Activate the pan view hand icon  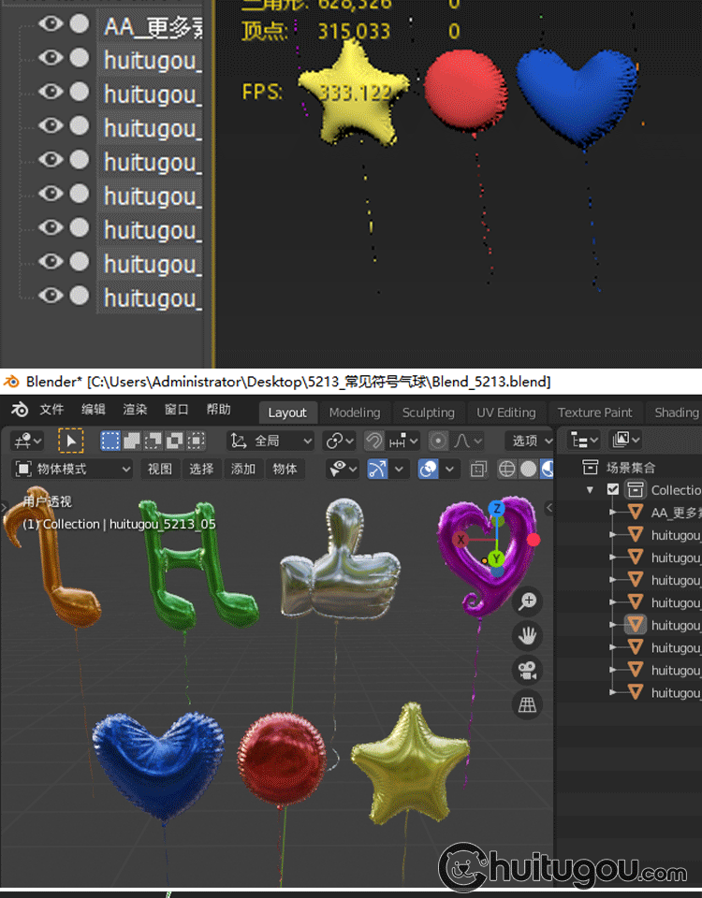[528, 636]
